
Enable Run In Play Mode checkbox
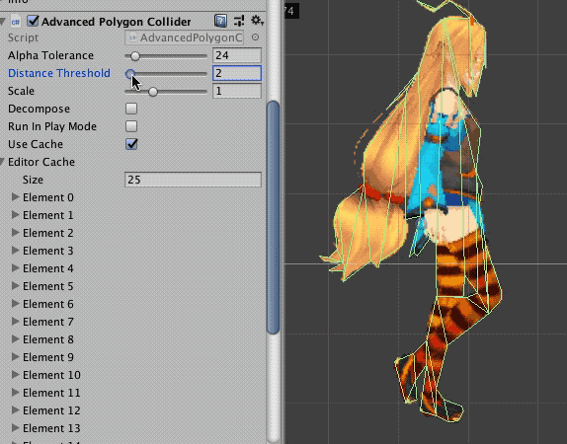131,126
